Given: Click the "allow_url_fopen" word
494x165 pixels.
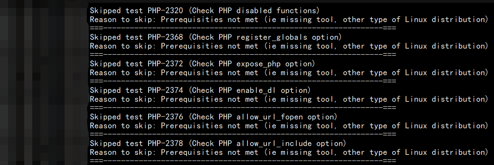Looking at the screenshot, I should pyautogui.click(x=270, y=117).
